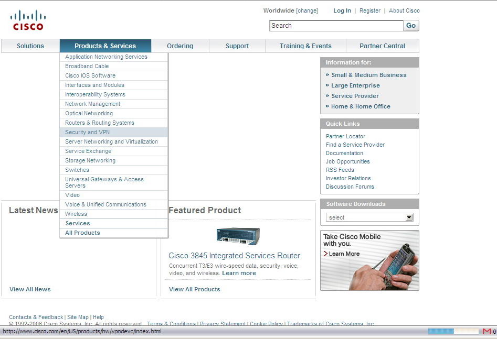
Task: Click Partner Locator quick link
Action: click(345, 136)
